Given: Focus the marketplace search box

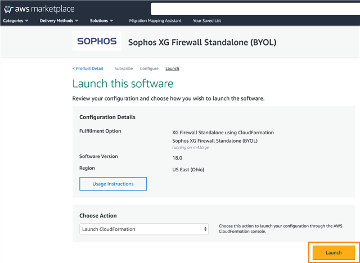Looking at the screenshot, I should coord(253,8).
